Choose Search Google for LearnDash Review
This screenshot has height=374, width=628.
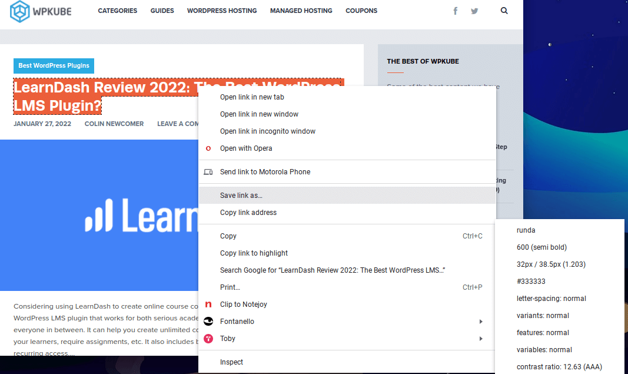[347, 270]
